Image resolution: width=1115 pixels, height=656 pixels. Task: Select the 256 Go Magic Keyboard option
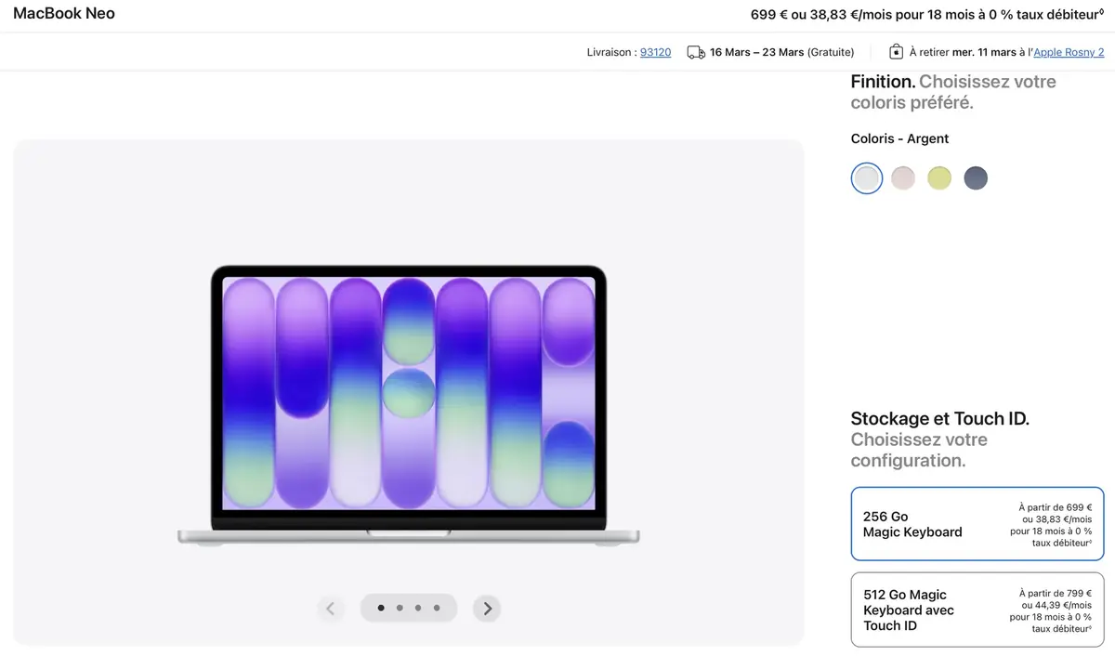click(x=977, y=524)
